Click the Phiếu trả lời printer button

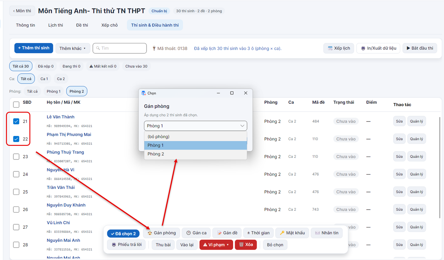click(x=126, y=245)
